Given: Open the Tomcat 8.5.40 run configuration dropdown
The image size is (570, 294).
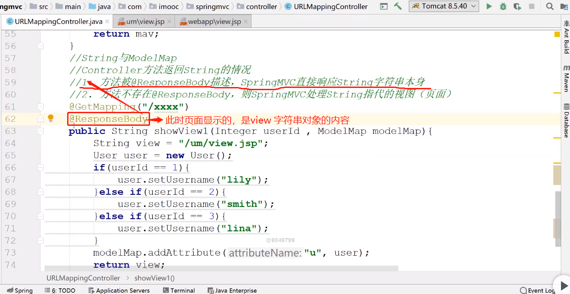Looking at the screenshot, I should [444, 6].
